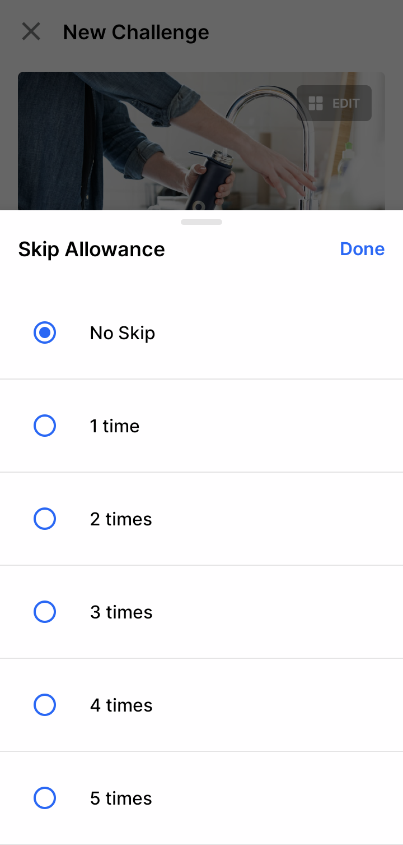Choose the "1 time" option text
The height and width of the screenshot is (845, 403).
[115, 426]
